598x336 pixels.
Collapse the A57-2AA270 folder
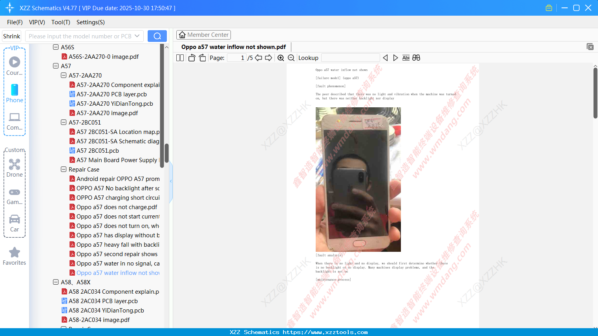pyautogui.click(x=64, y=75)
